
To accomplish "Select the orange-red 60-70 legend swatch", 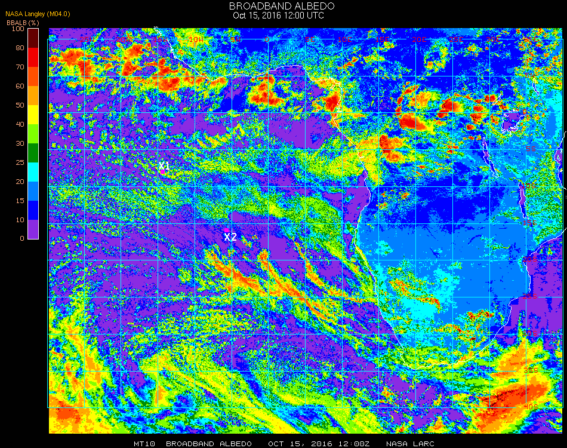I will tap(33, 76).
